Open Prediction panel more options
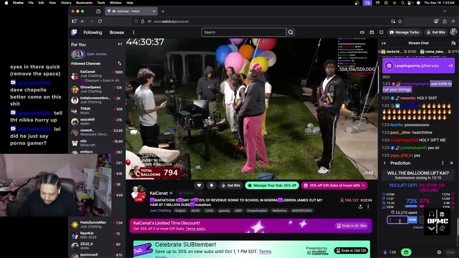The height and width of the screenshot is (258, 459). pos(443,163)
